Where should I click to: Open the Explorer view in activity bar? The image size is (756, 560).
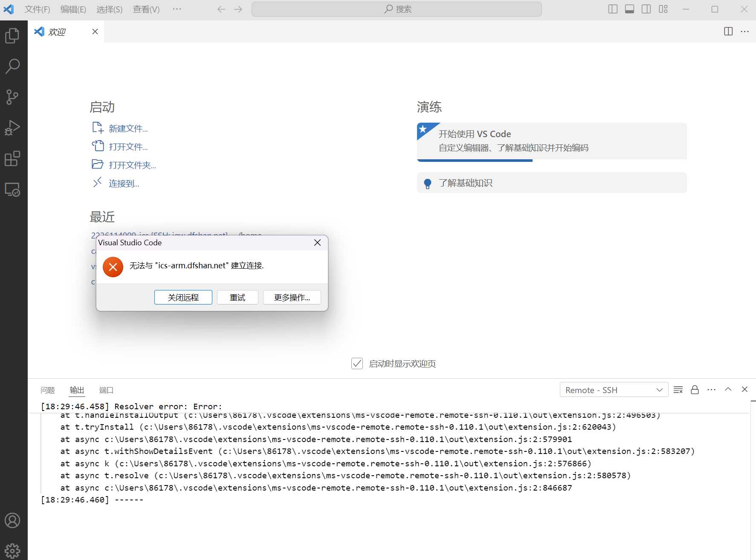click(x=12, y=36)
